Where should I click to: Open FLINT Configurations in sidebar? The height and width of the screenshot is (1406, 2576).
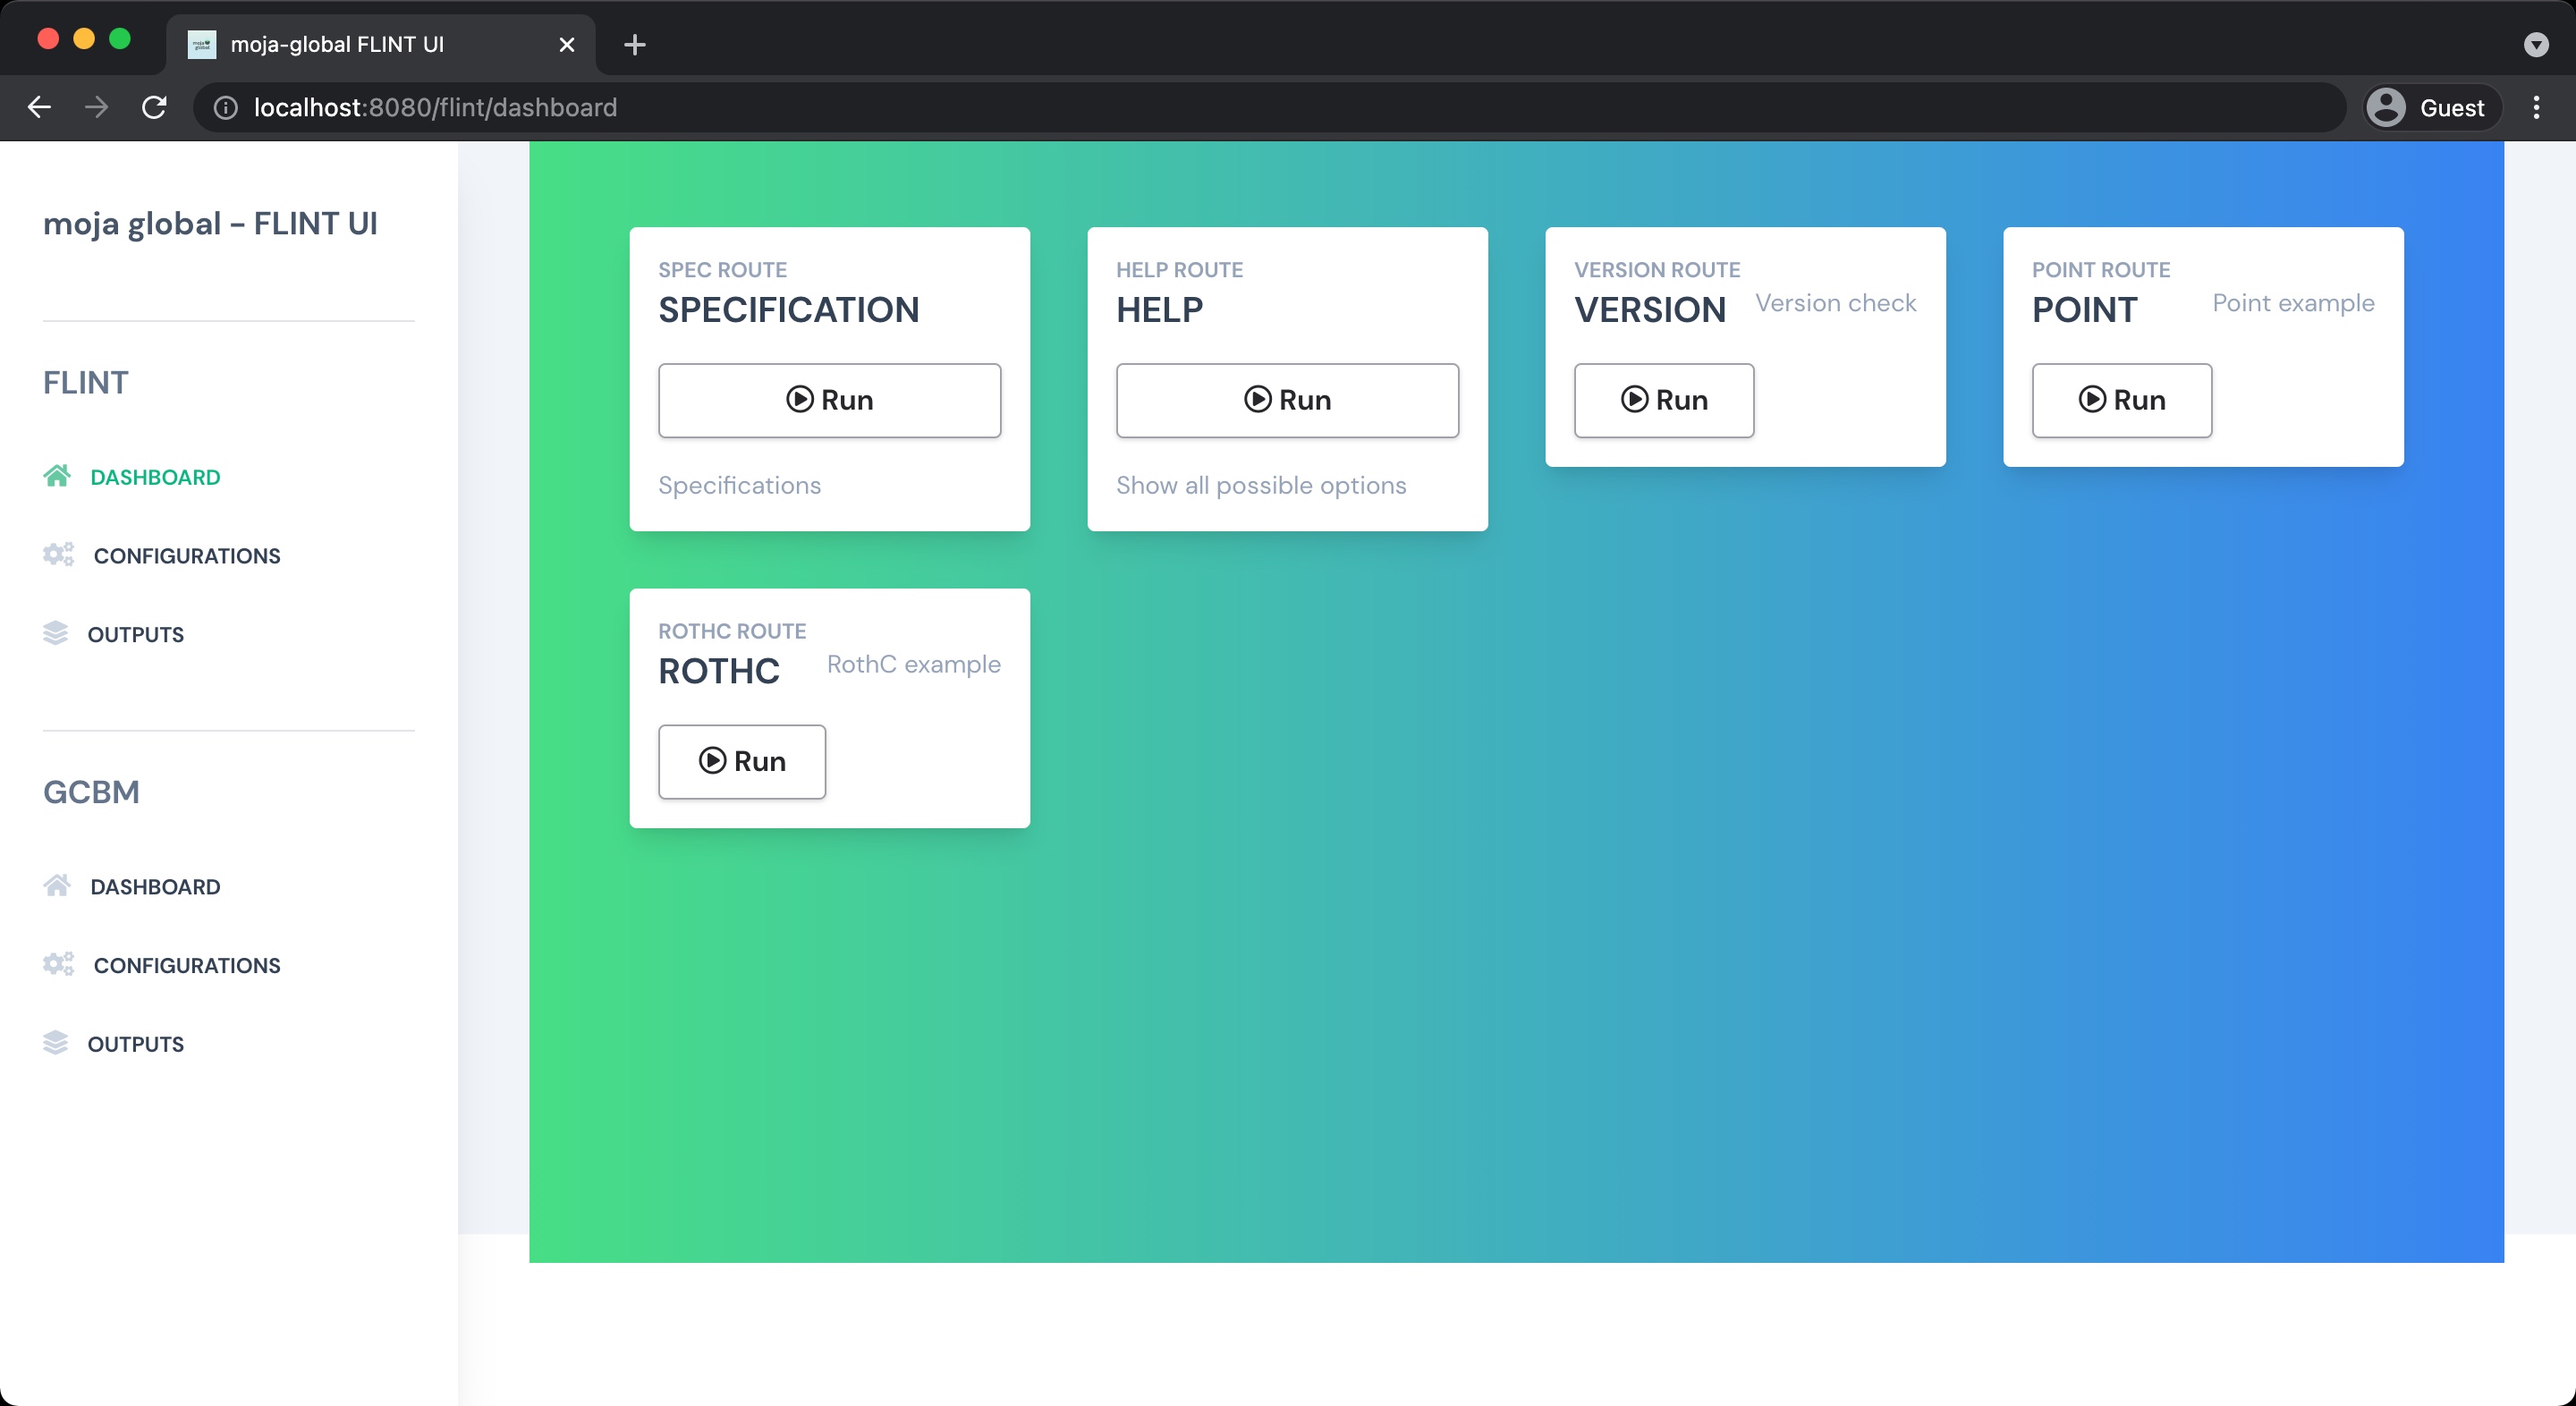187,556
